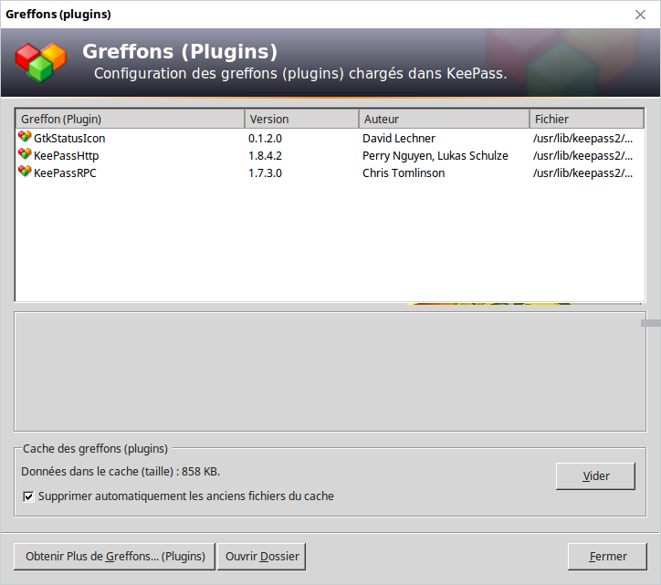The image size is (661, 585).
Task: Sort by the Greffon (Plugin) column header
Action: (x=130, y=120)
